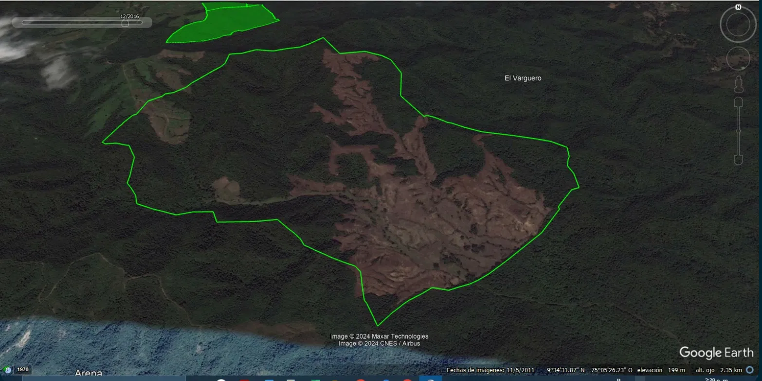Click the 1970 historical imagery year button
The image size is (762, 381).
click(x=23, y=370)
